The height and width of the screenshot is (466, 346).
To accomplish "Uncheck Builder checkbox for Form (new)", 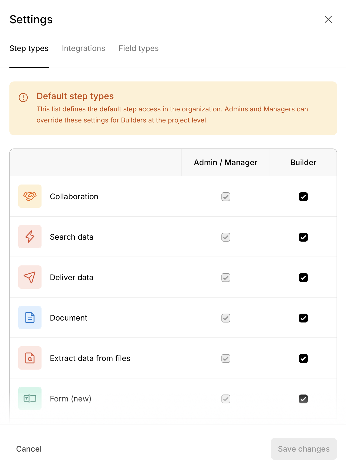I will click(x=303, y=399).
